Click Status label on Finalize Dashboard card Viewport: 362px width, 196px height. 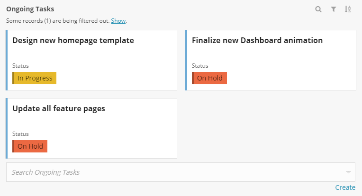pos(200,66)
